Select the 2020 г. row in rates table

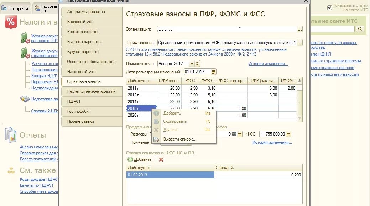point(212,115)
